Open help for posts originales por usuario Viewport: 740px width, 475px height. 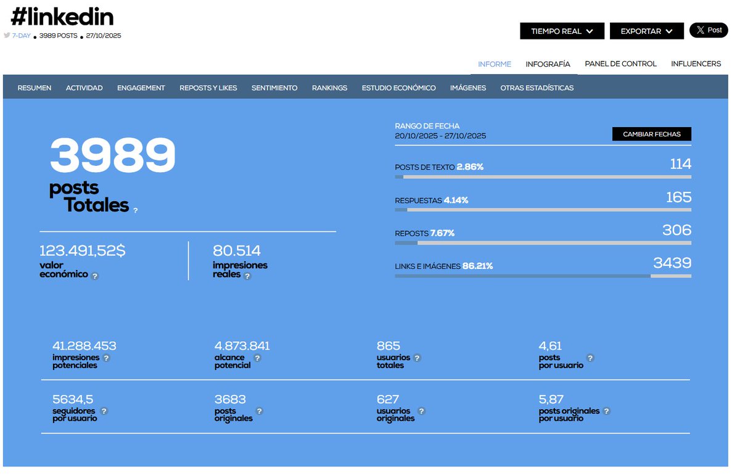tap(606, 411)
